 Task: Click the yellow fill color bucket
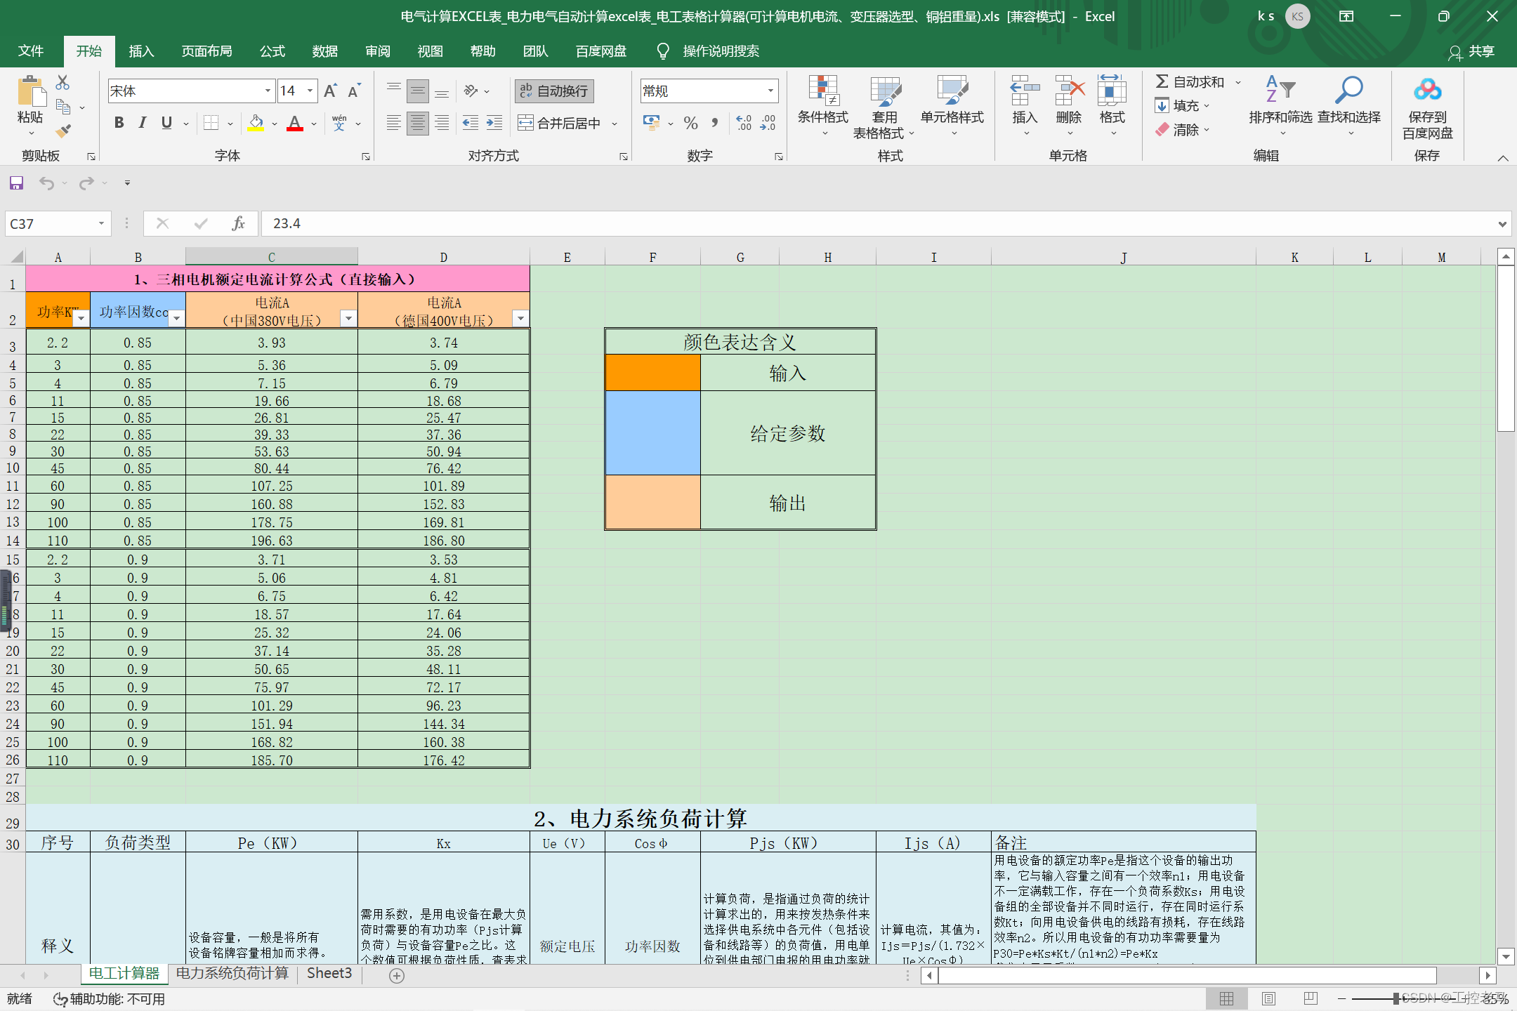(x=256, y=124)
